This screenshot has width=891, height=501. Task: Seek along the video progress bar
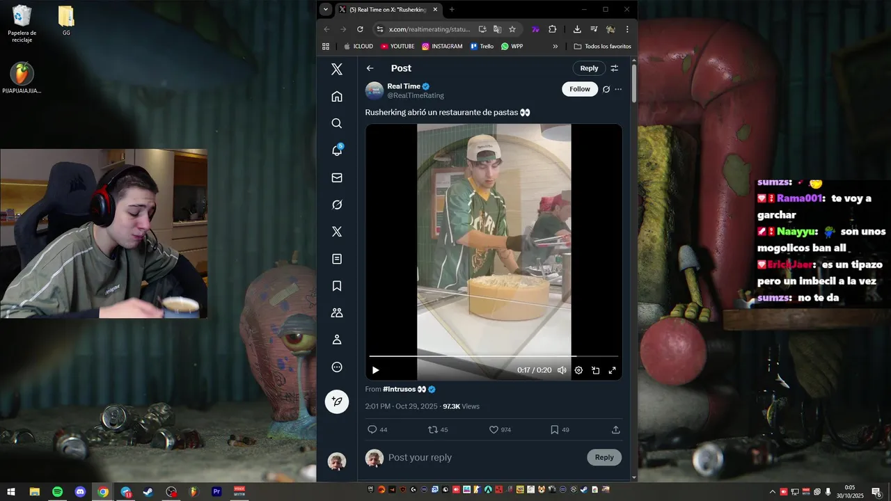[494, 356]
